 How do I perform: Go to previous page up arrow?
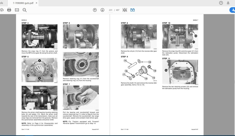pos(95,10)
